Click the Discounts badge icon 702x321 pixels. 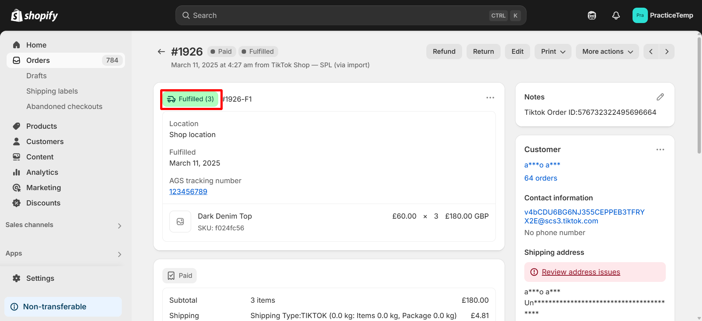[x=16, y=203]
